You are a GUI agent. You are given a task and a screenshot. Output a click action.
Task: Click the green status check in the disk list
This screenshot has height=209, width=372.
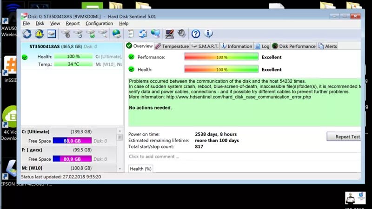point(25,57)
